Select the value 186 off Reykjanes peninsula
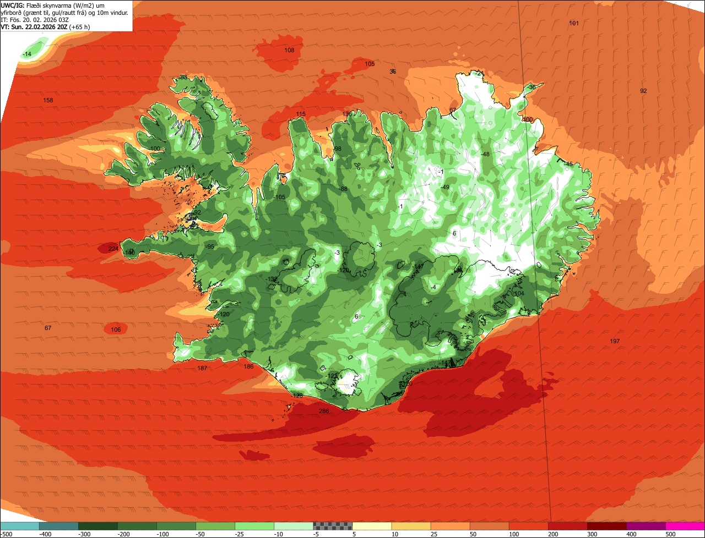 click(248, 366)
